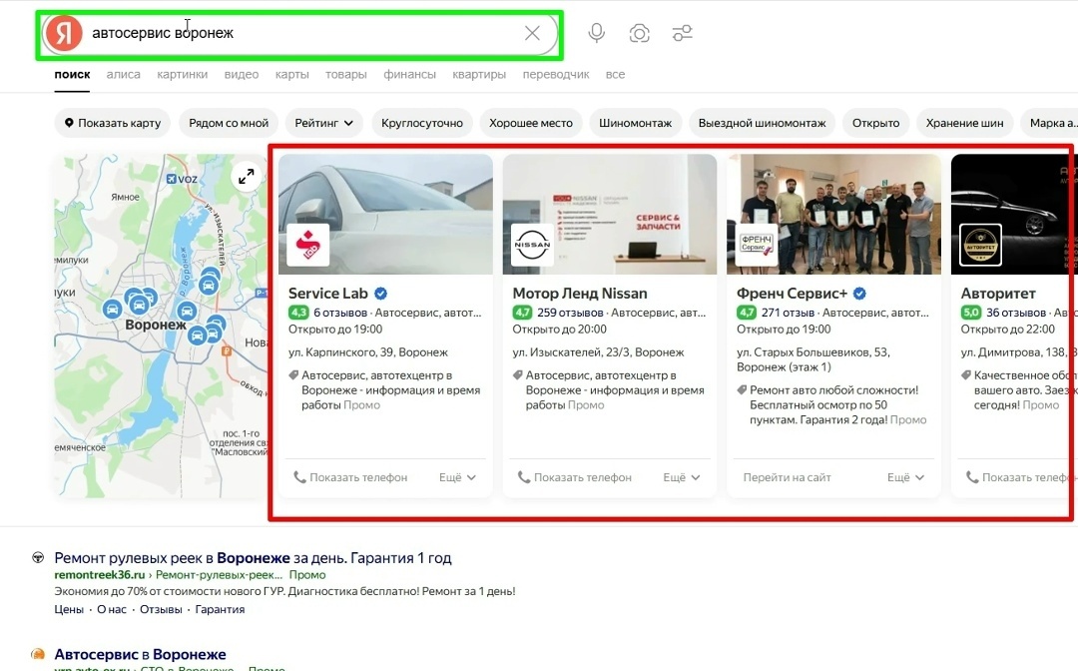
Task: Toggle the Круглосуточно filter chip
Action: point(421,123)
